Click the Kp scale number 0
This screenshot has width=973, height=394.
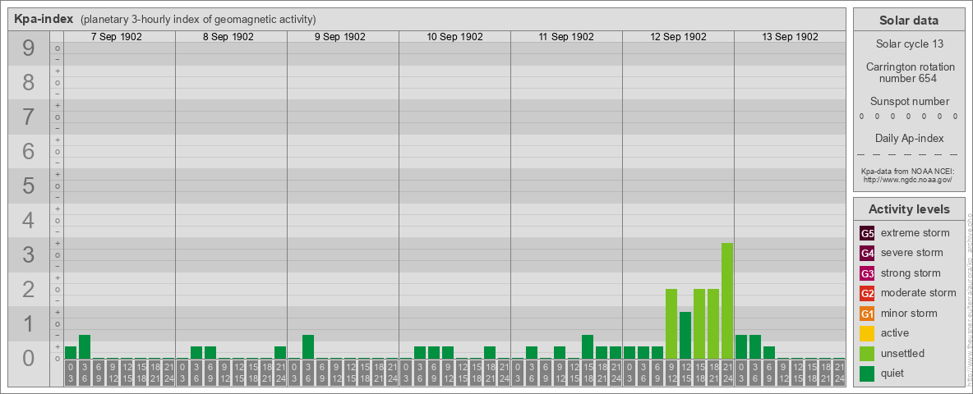(x=29, y=358)
